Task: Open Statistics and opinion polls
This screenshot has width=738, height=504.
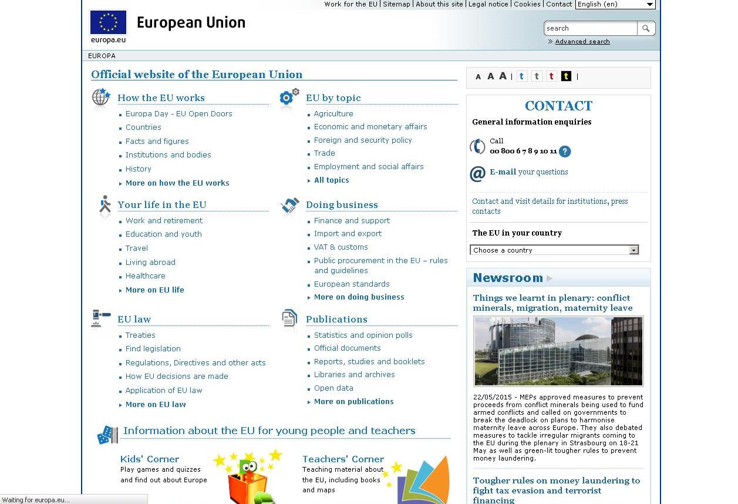Action: (363, 335)
